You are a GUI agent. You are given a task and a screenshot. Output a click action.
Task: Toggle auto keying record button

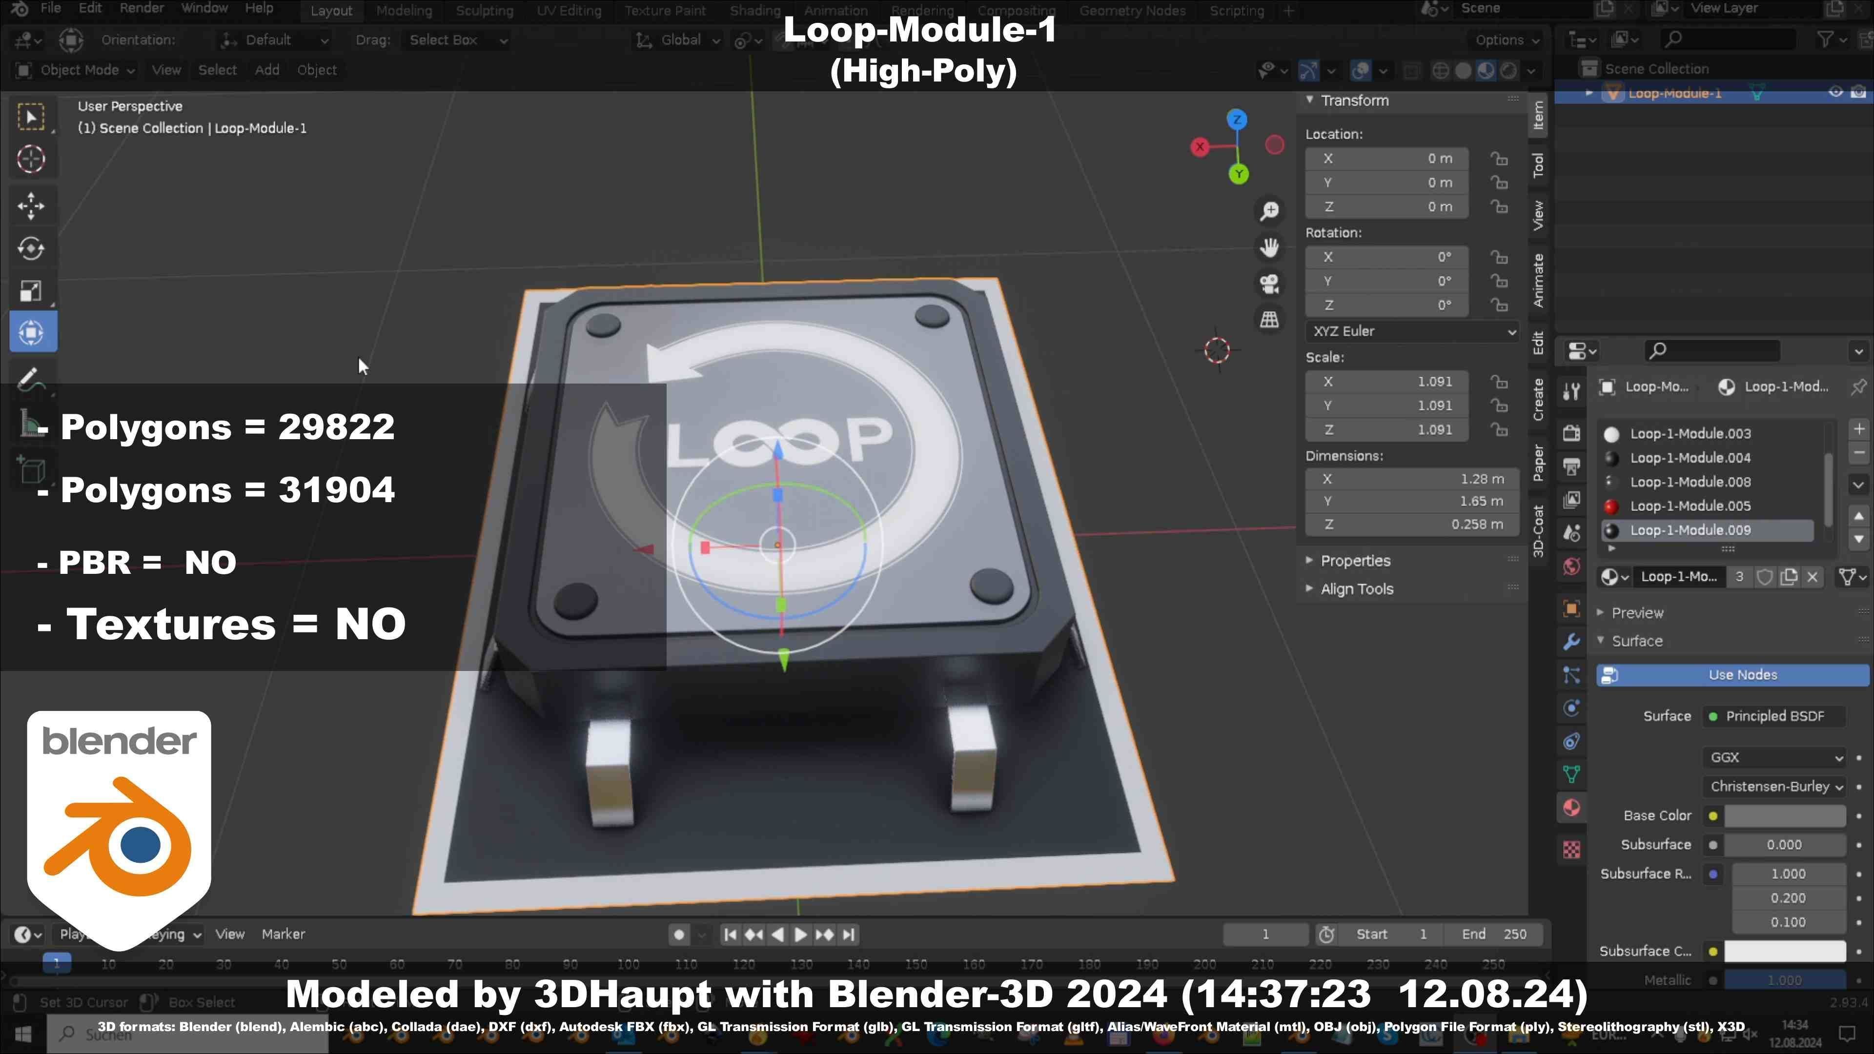(679, 935)
